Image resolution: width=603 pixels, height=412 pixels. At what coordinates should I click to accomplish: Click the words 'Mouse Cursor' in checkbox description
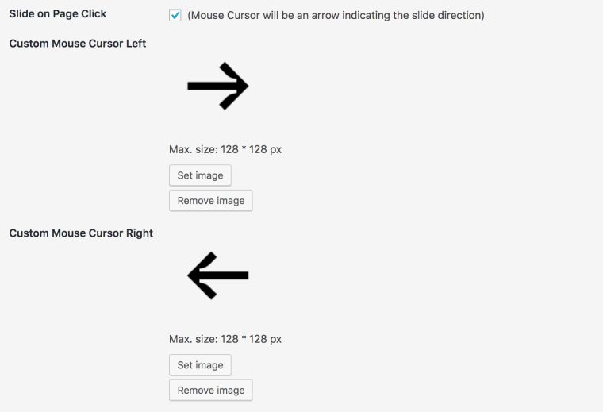click(x=224, y=15)
